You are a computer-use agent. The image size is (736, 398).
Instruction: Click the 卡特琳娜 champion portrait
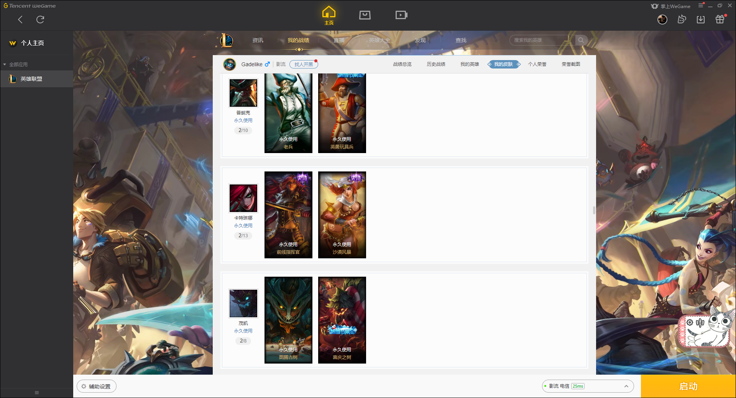(x=243, y=198)
